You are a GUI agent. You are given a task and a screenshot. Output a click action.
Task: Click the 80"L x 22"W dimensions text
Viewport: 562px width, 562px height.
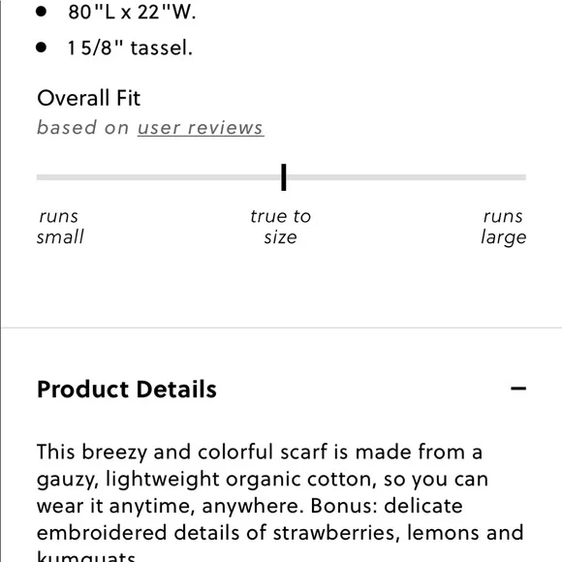tap(132, 13)
